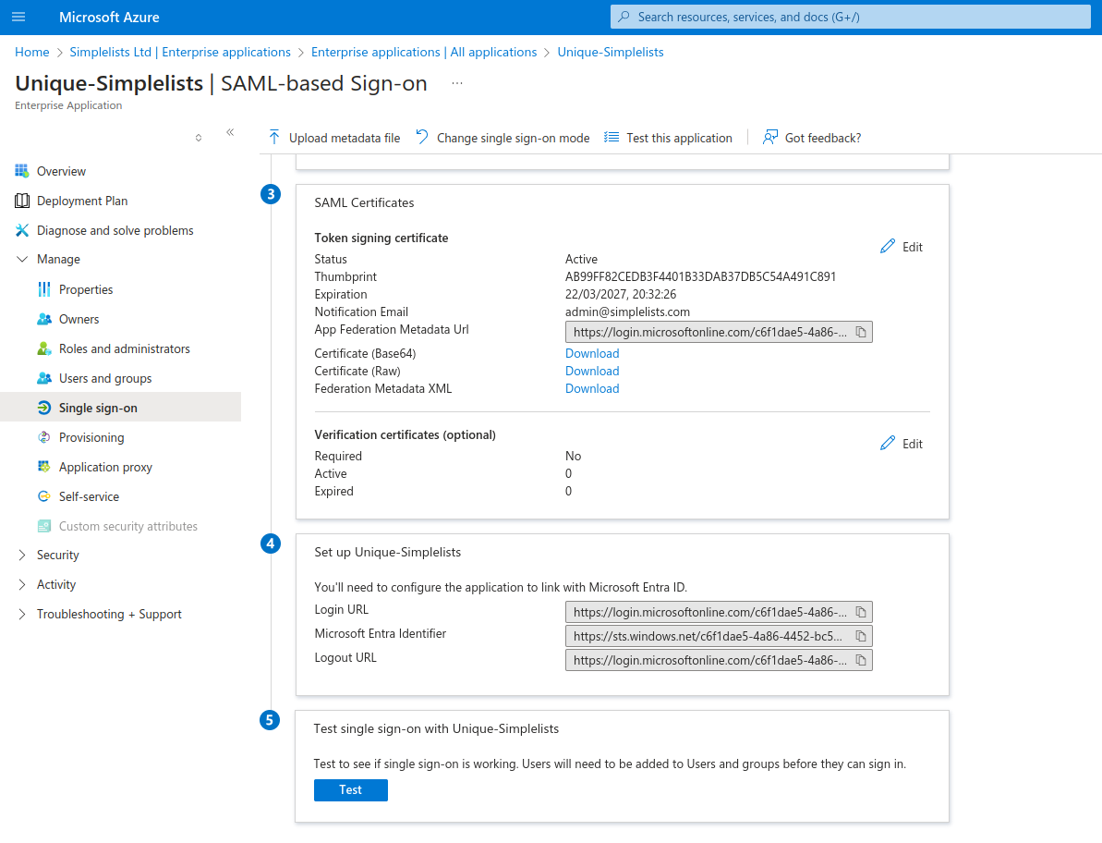Copy the App Federation Metadata Url
The image size is (1102, 843).
(x=861, y=332)
